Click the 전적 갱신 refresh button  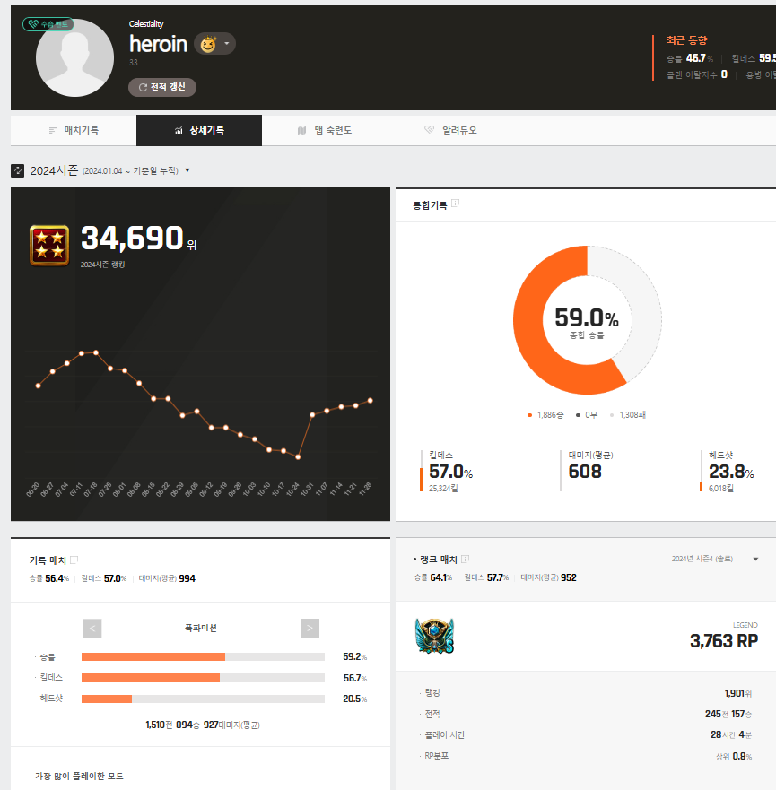pyautogui.click(x=162, y=87)
